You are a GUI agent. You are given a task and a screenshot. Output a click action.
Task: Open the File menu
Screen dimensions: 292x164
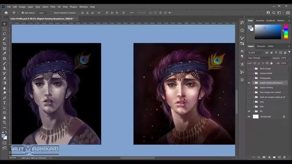(x=9, y=7)
